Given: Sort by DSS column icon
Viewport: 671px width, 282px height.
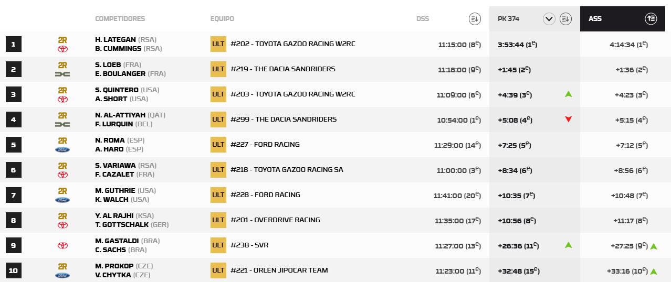Looking at the screenshot, I should point(475,19).
